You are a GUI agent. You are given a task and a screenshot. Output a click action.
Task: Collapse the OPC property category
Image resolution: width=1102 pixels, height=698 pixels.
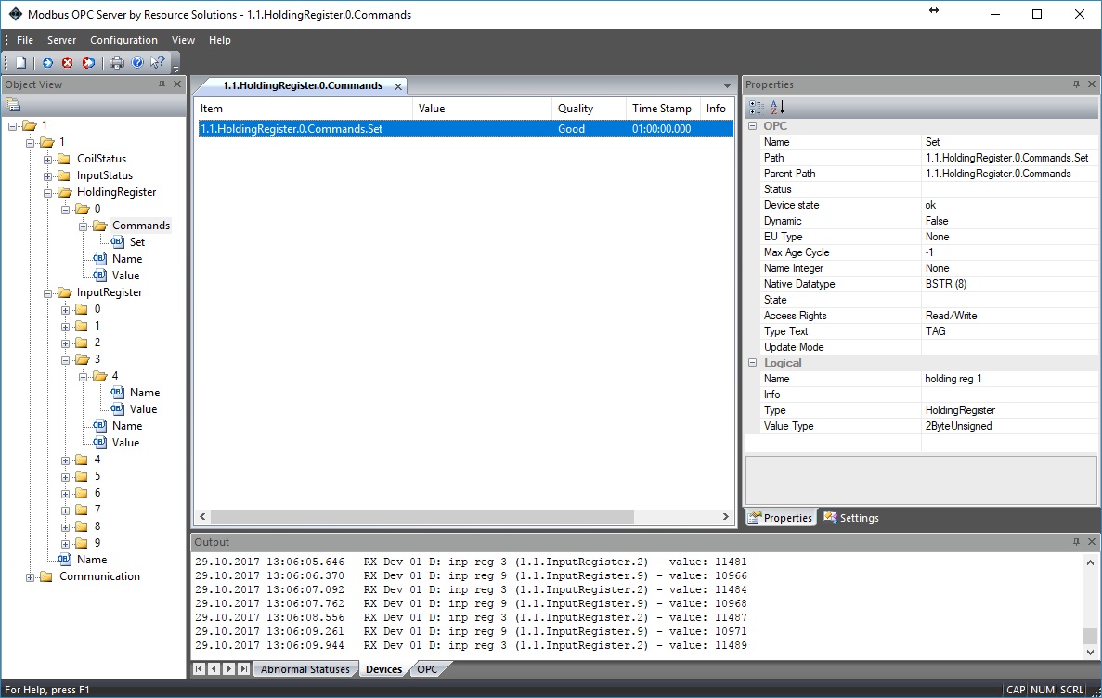click(753, 126)
